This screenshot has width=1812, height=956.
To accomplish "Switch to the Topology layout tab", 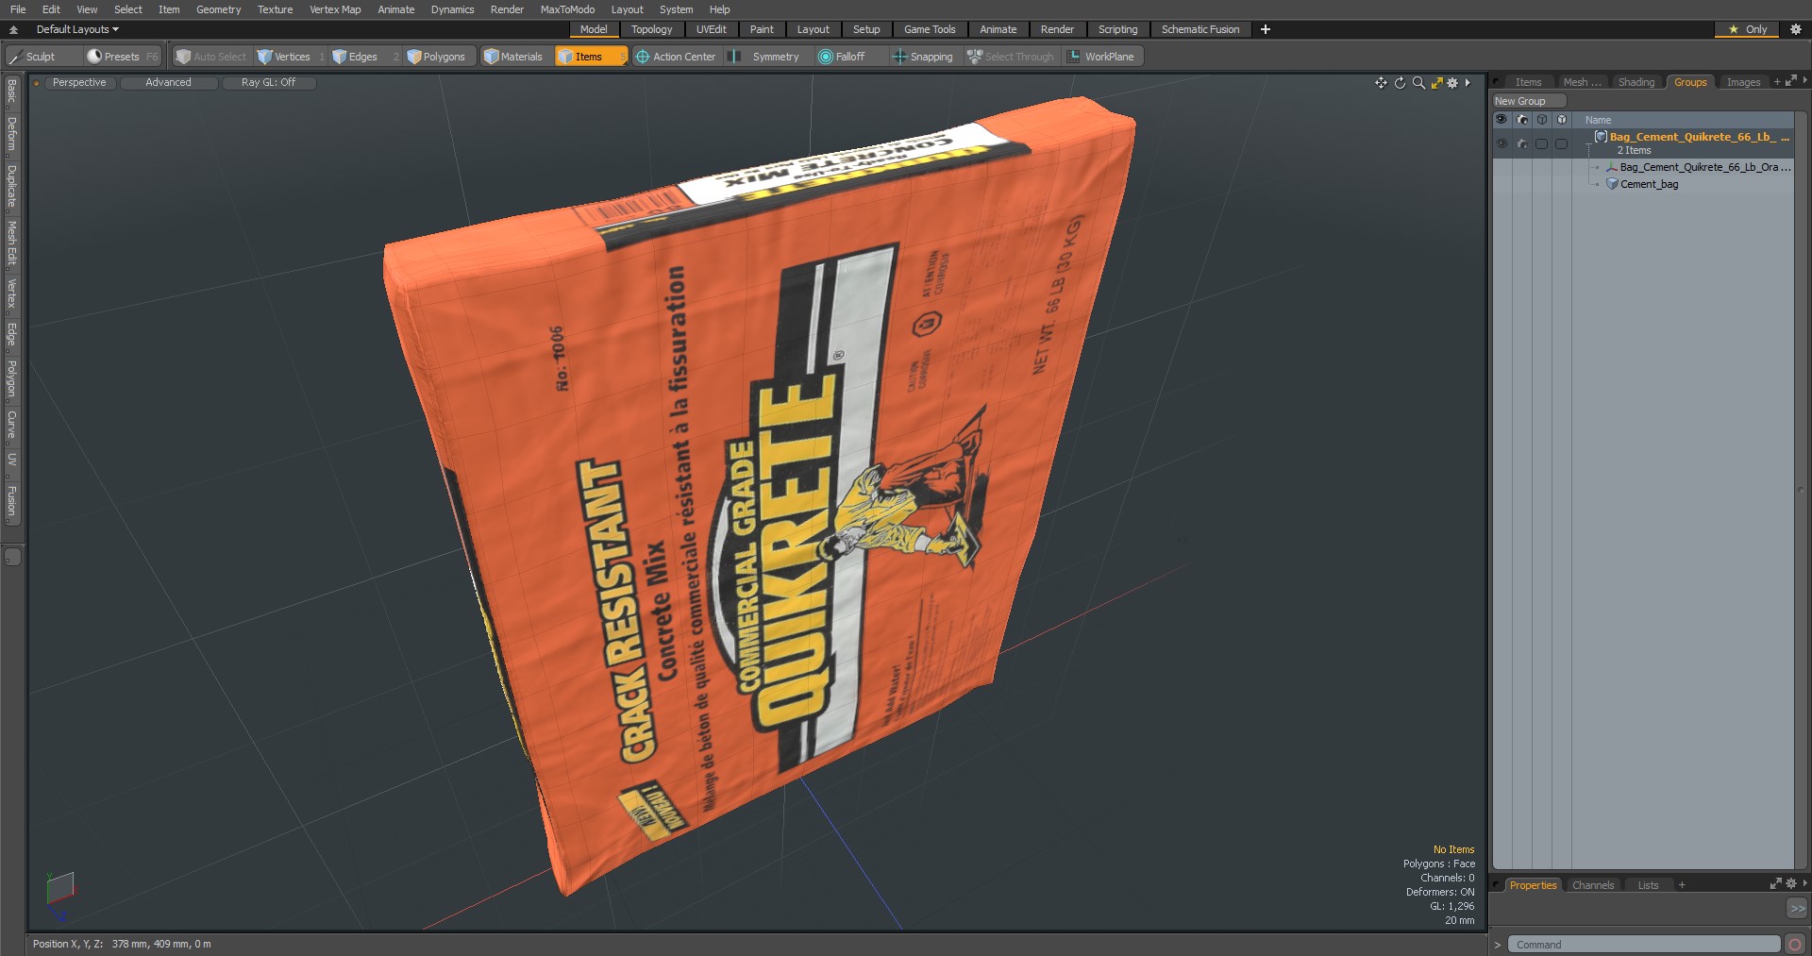I will pyautogui.click(x=651, y=29).
